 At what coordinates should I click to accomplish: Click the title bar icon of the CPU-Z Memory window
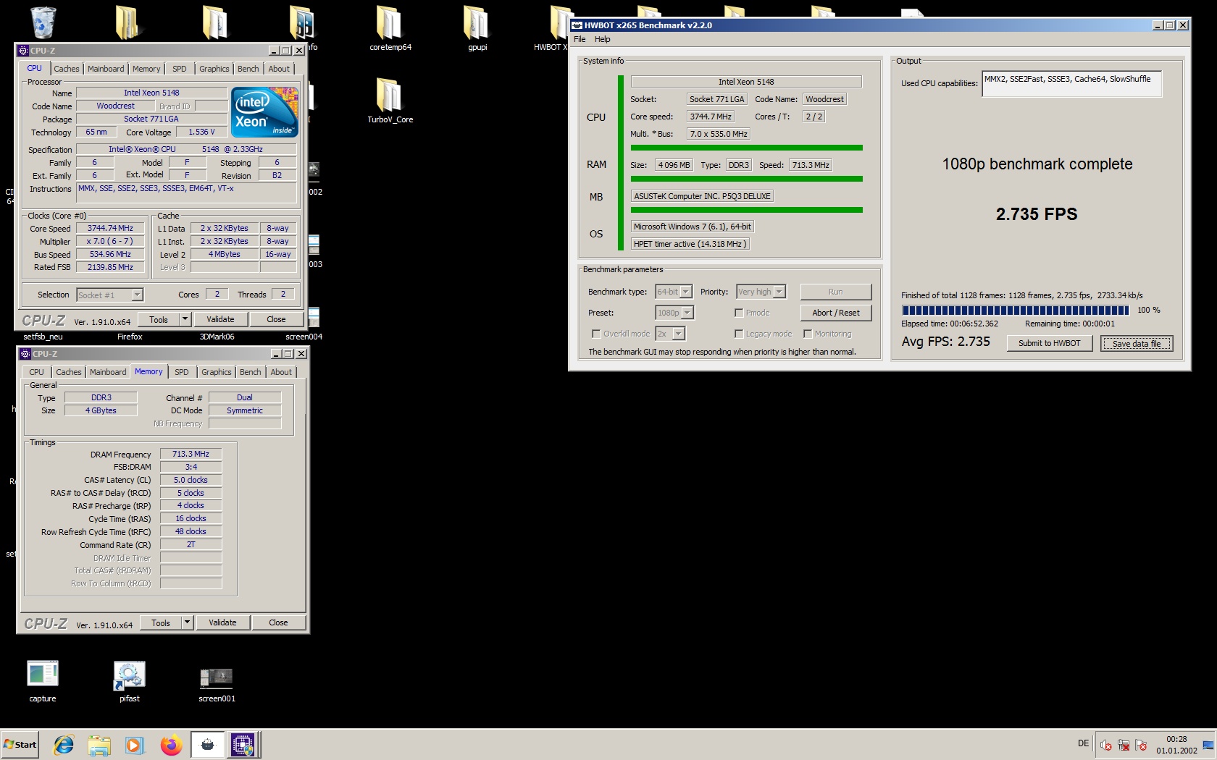[25, 354]
